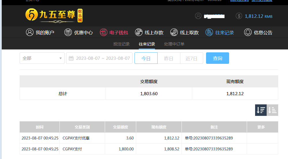The width and height of the screenshot is (288, 159).
Task: Click 总计 transaction total 1,803.60
Action: coord(149,94)
